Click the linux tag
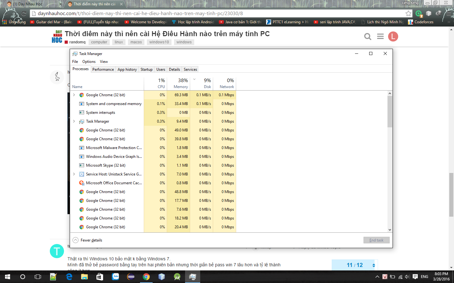This screenshot has width=454, height=283. pyautogui.click(x=119, y=42)
